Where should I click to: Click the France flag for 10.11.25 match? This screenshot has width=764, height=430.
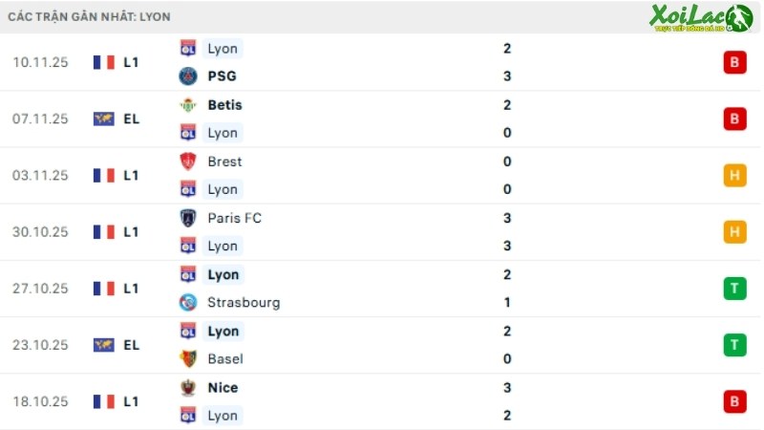click(x=104, y=62)
